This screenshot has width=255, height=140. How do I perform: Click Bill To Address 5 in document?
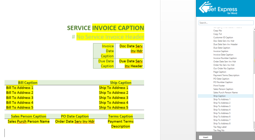(20, 107)
